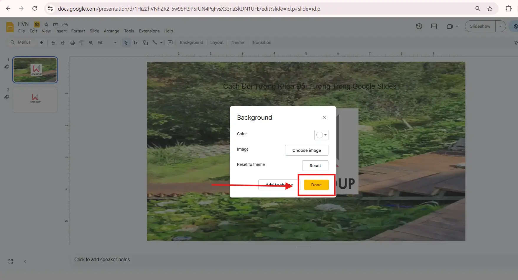Open the comments panel icon
518x280 pixels.
pyautogui.click(x=434, y=26)
